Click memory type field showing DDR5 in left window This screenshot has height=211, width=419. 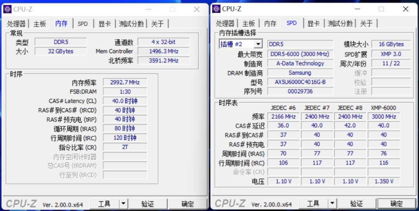click(61, 42)
